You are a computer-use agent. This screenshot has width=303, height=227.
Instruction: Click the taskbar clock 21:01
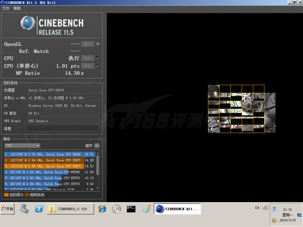pos(288,209)
